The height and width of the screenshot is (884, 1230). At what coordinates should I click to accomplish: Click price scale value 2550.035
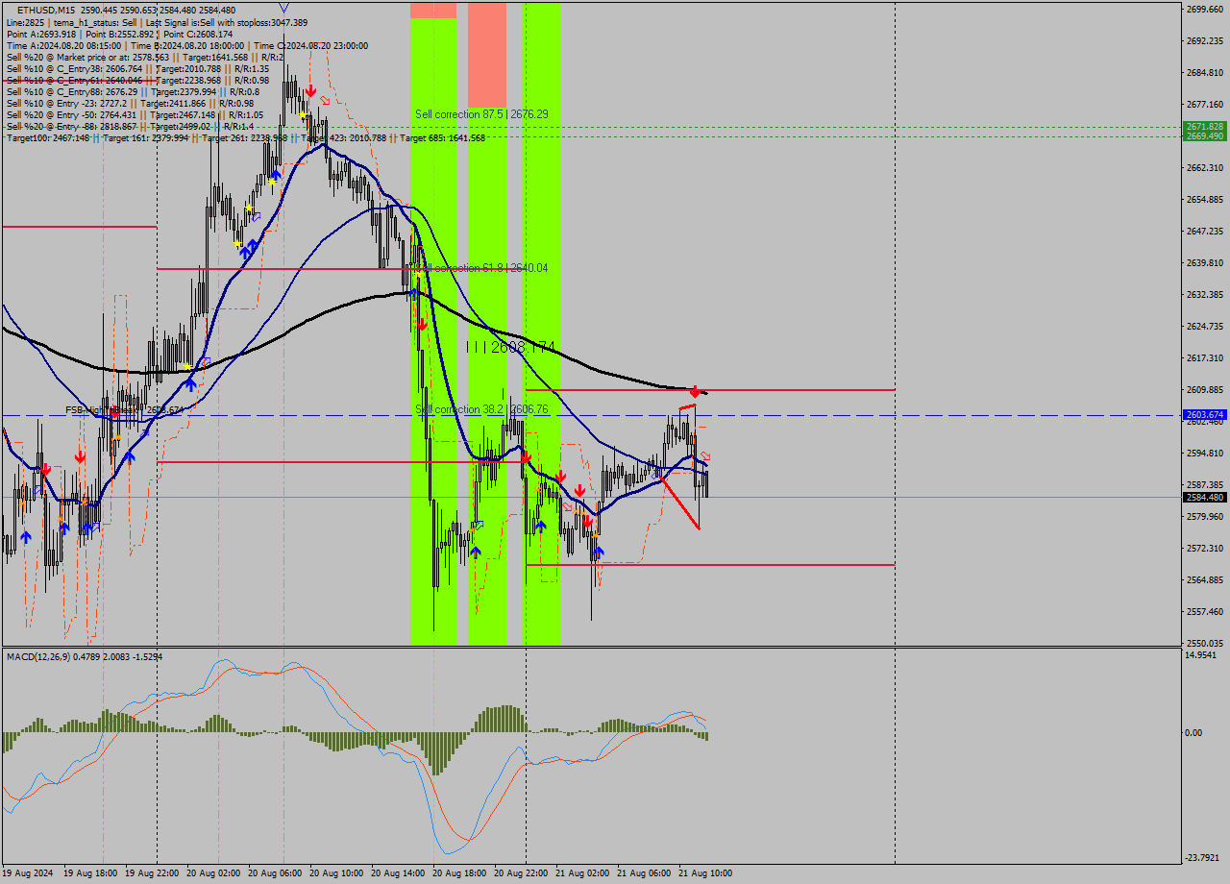pos(1204,644)
